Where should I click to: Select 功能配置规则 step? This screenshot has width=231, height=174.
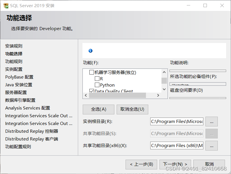(18, 147)
